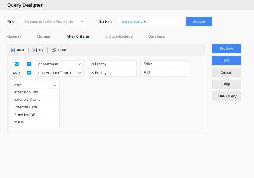Uncheck the userAccountControl row checkbox
254x178 pixels.
29,73
